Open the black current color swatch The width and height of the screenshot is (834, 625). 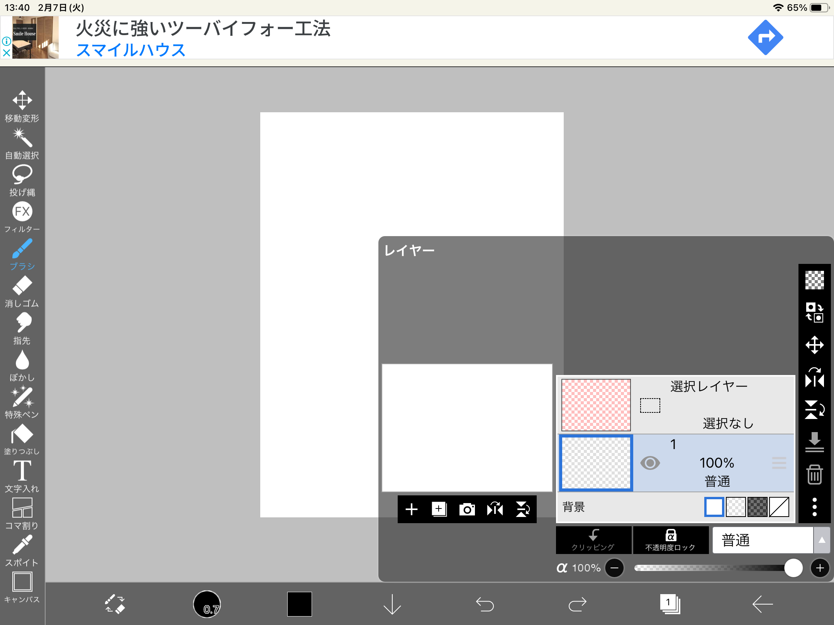pos(299,604)
